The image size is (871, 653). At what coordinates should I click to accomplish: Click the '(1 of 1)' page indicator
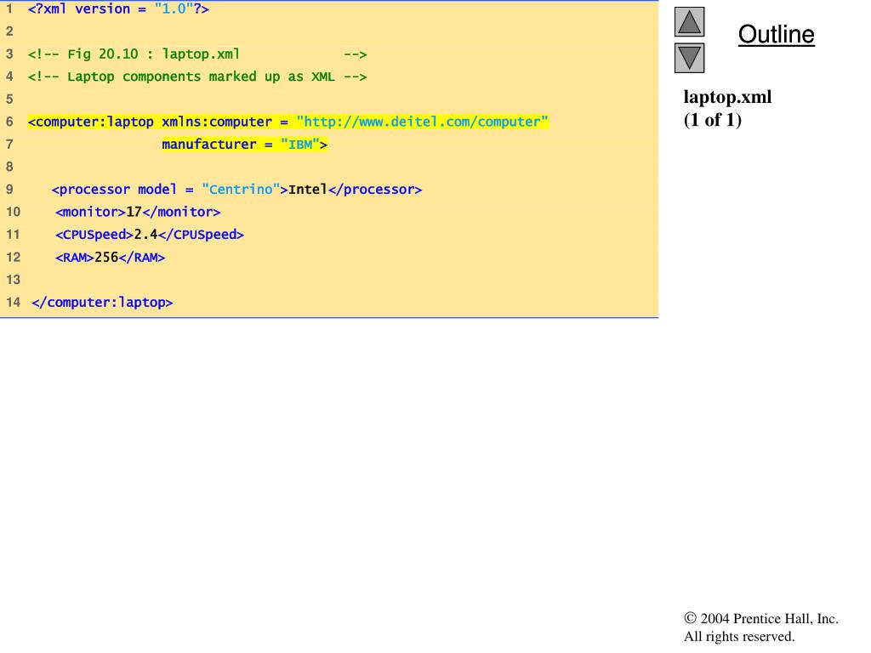pos(713,120)
